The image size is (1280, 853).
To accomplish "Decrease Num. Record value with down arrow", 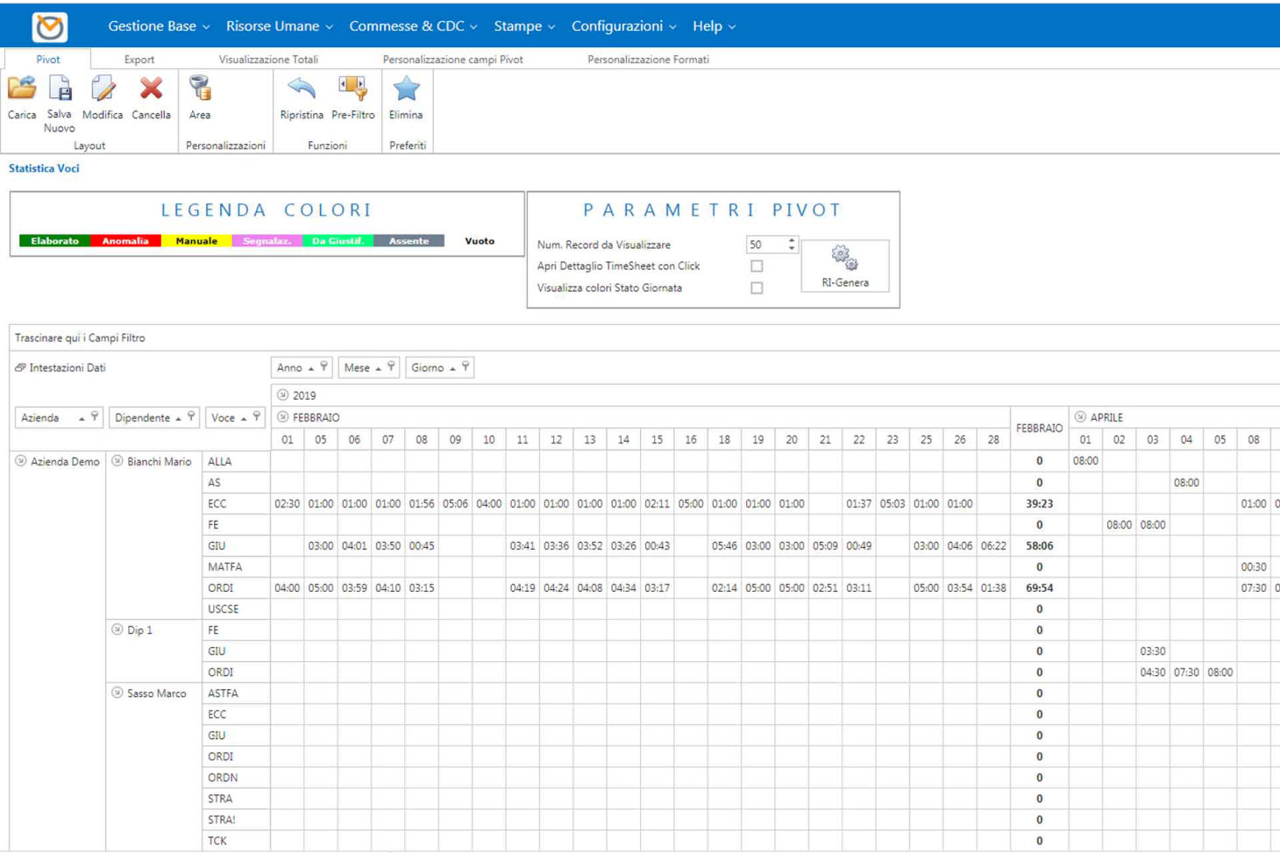I will click(792, 249).
